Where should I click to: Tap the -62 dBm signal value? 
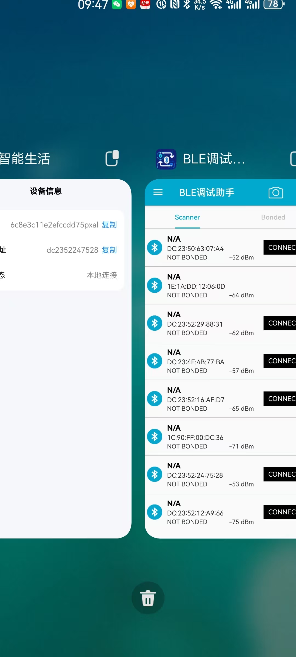pos(241,333)
